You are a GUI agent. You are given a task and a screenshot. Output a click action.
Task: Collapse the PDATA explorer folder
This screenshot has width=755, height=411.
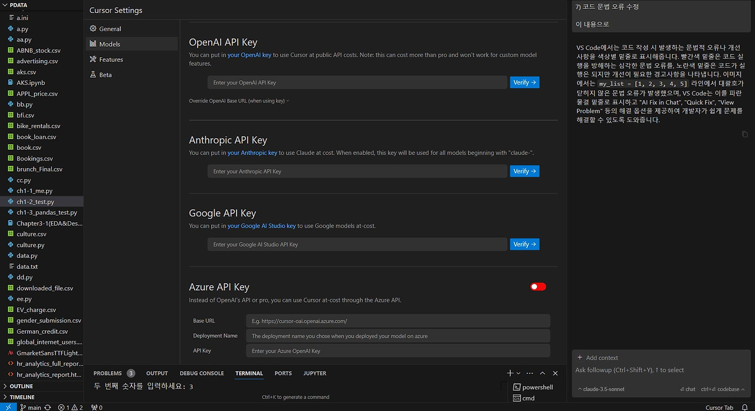41,5
